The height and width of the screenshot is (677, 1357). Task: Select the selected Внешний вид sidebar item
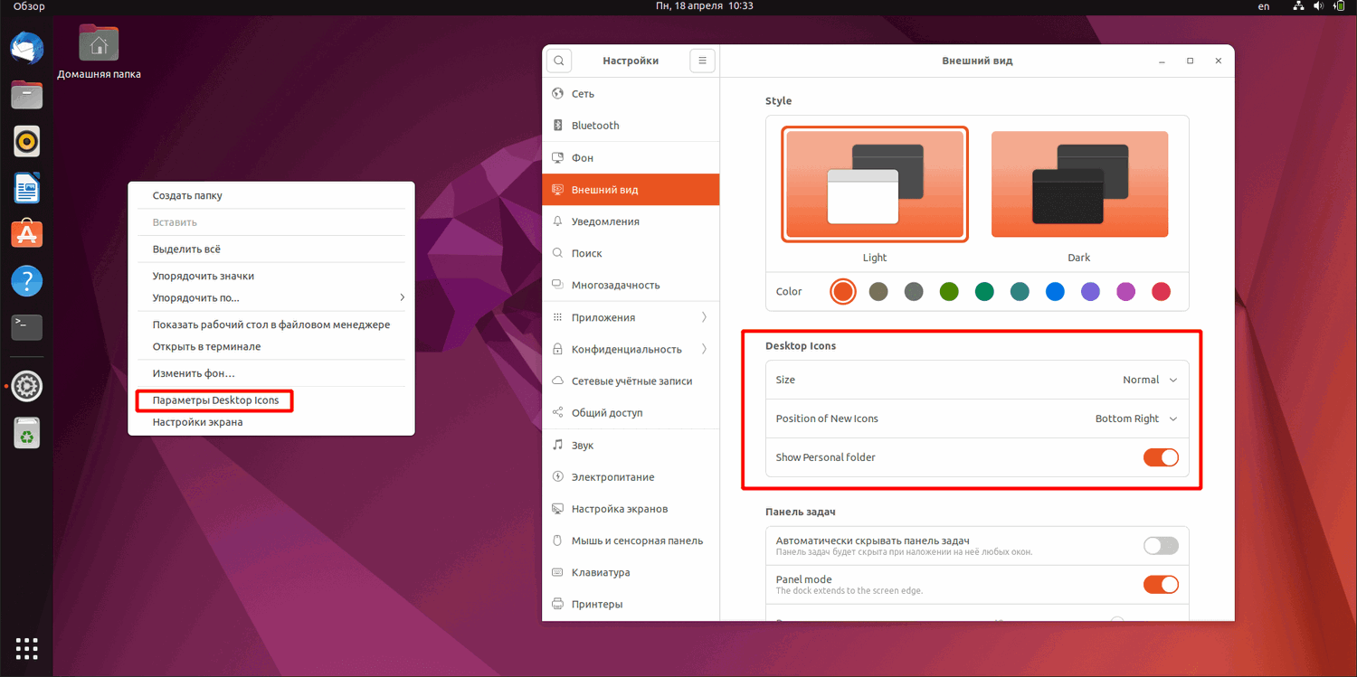[x=631, y=190]
